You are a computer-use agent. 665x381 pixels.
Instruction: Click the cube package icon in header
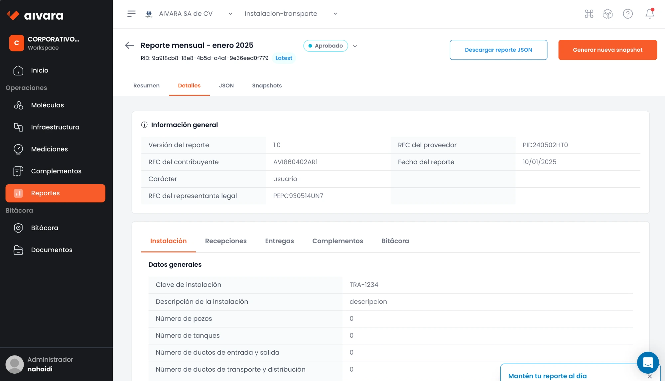(x=607, y=14)
